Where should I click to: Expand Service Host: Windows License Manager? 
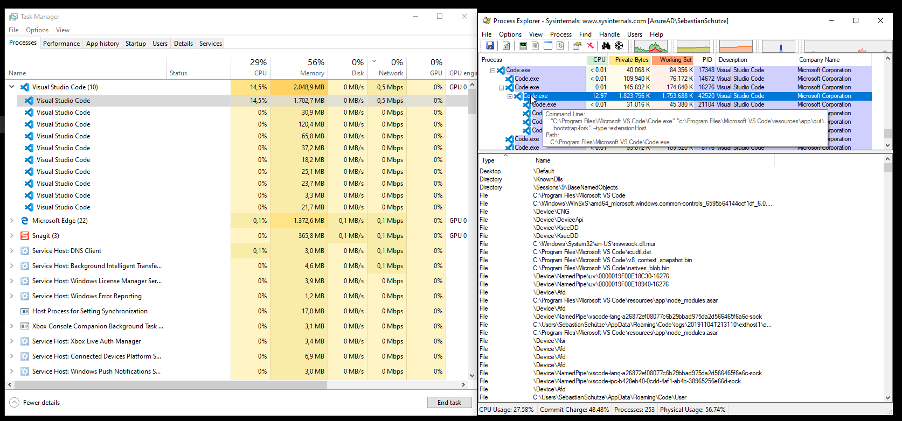point(12,281)
